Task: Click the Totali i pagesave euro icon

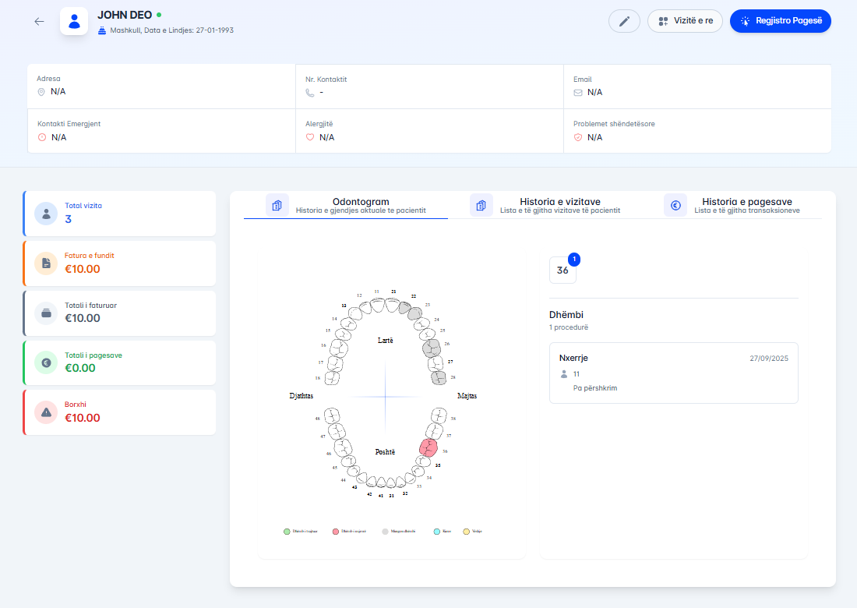Action: [x=46, y=362]
